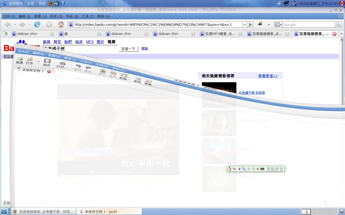
Task: Open gedit's 文件(F) menu
Action: [23, 51]
